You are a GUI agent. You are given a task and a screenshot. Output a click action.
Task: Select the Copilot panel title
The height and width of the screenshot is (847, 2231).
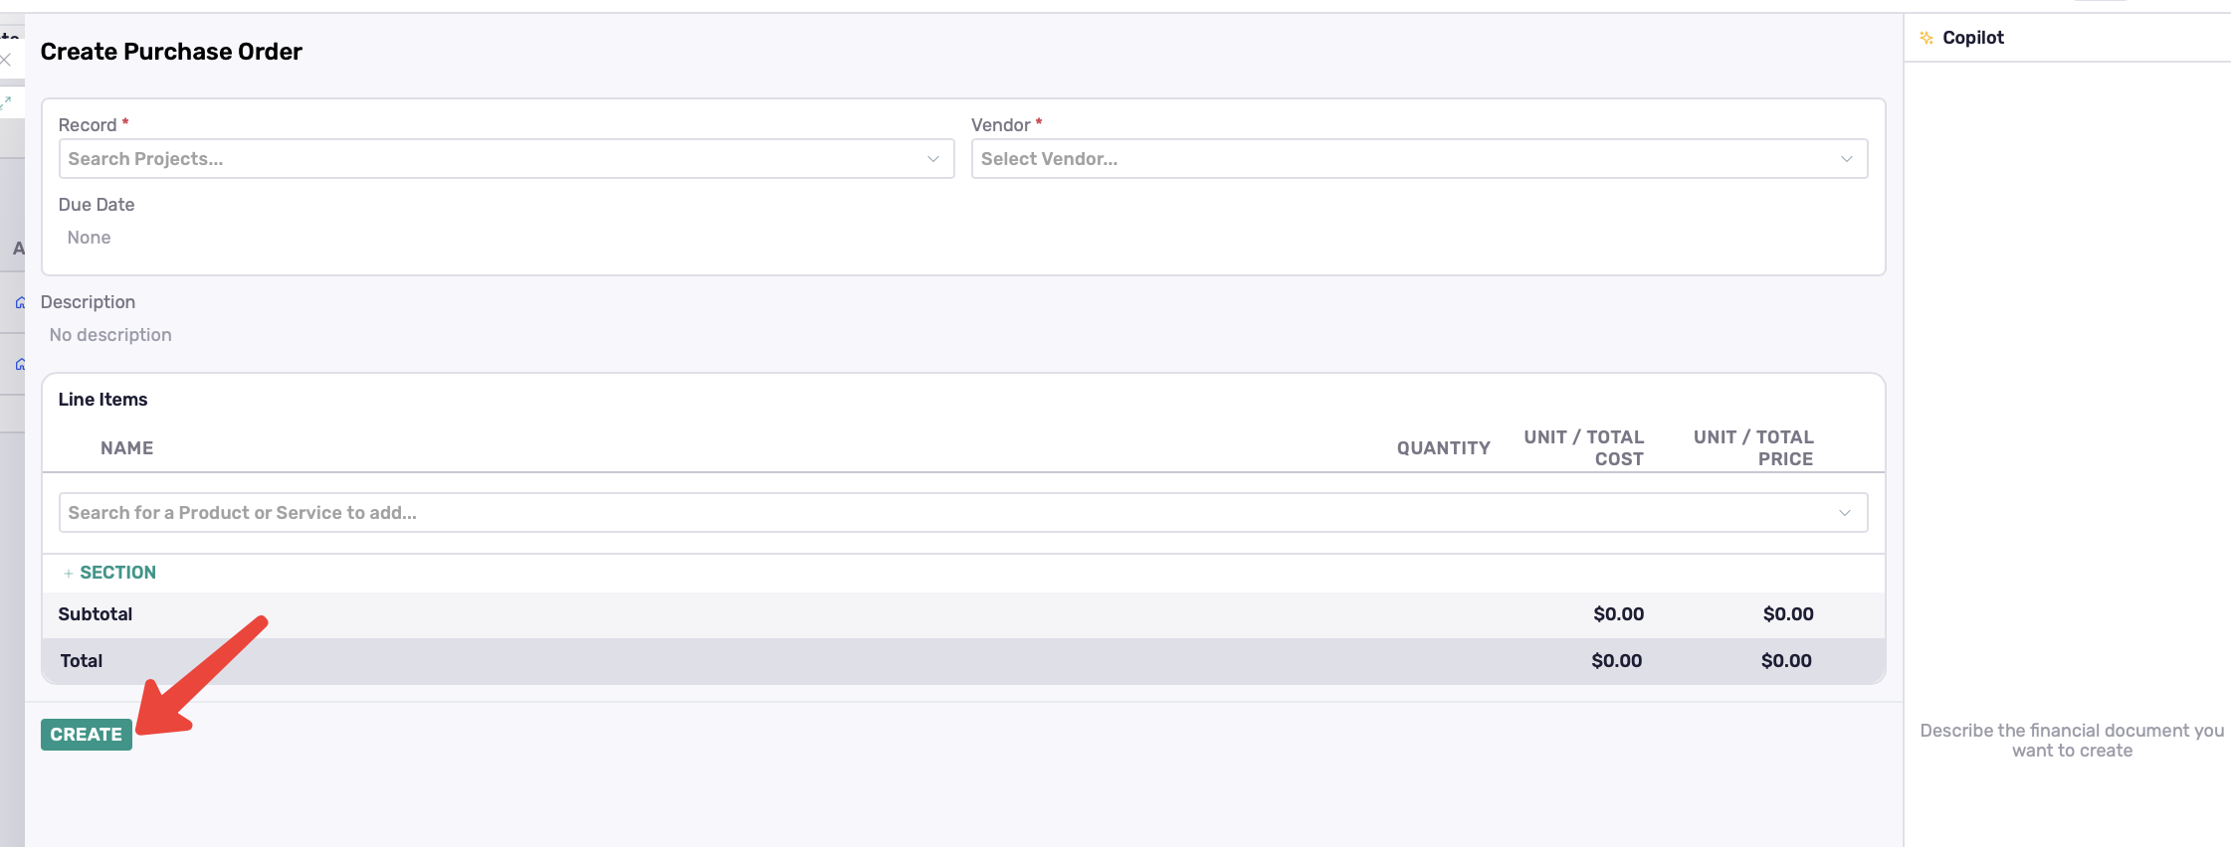pos(1972,38)
